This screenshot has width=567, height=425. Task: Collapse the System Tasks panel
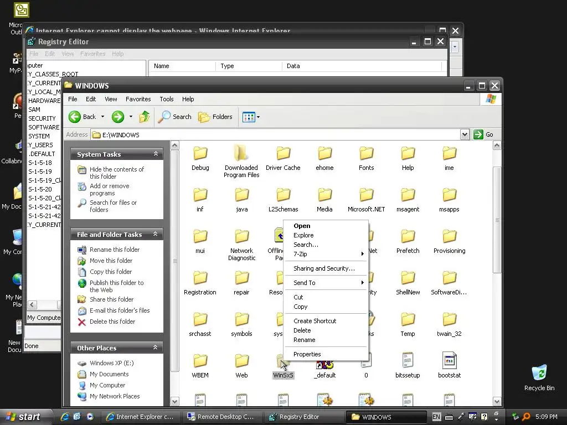(x=156, y=154)
